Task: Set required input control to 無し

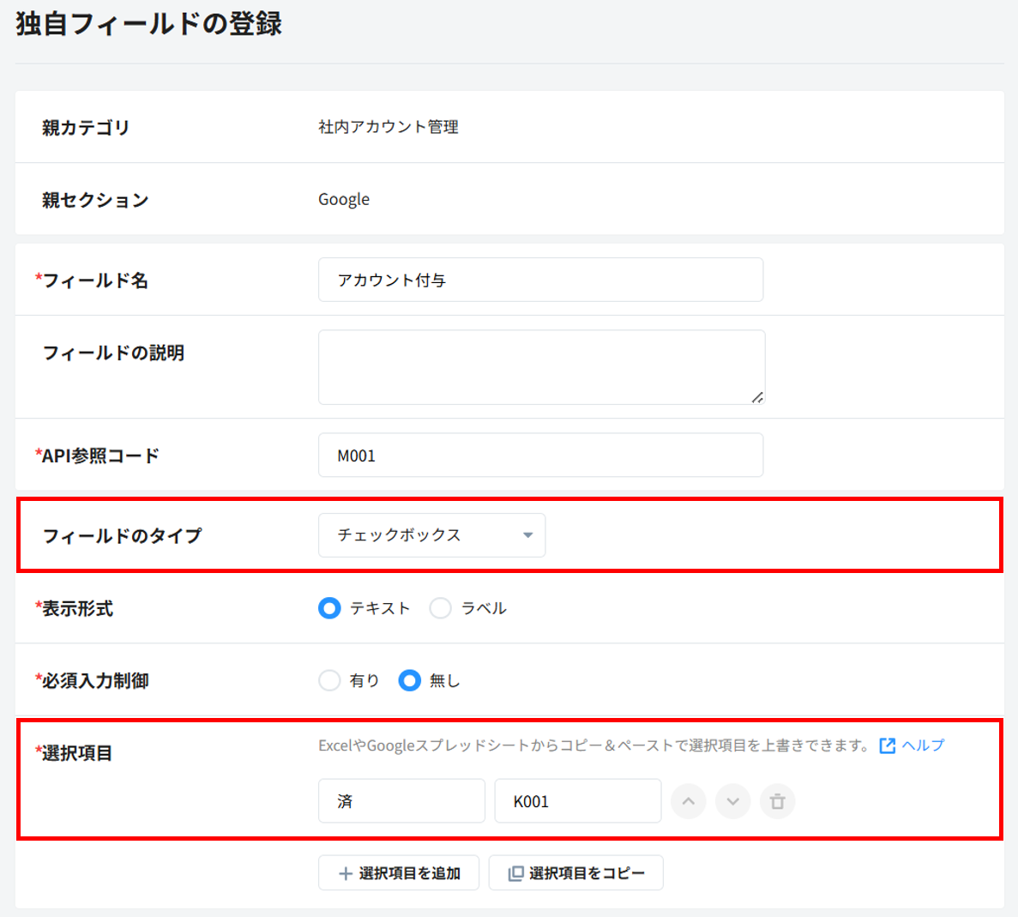Action: (x=410, y=680)
